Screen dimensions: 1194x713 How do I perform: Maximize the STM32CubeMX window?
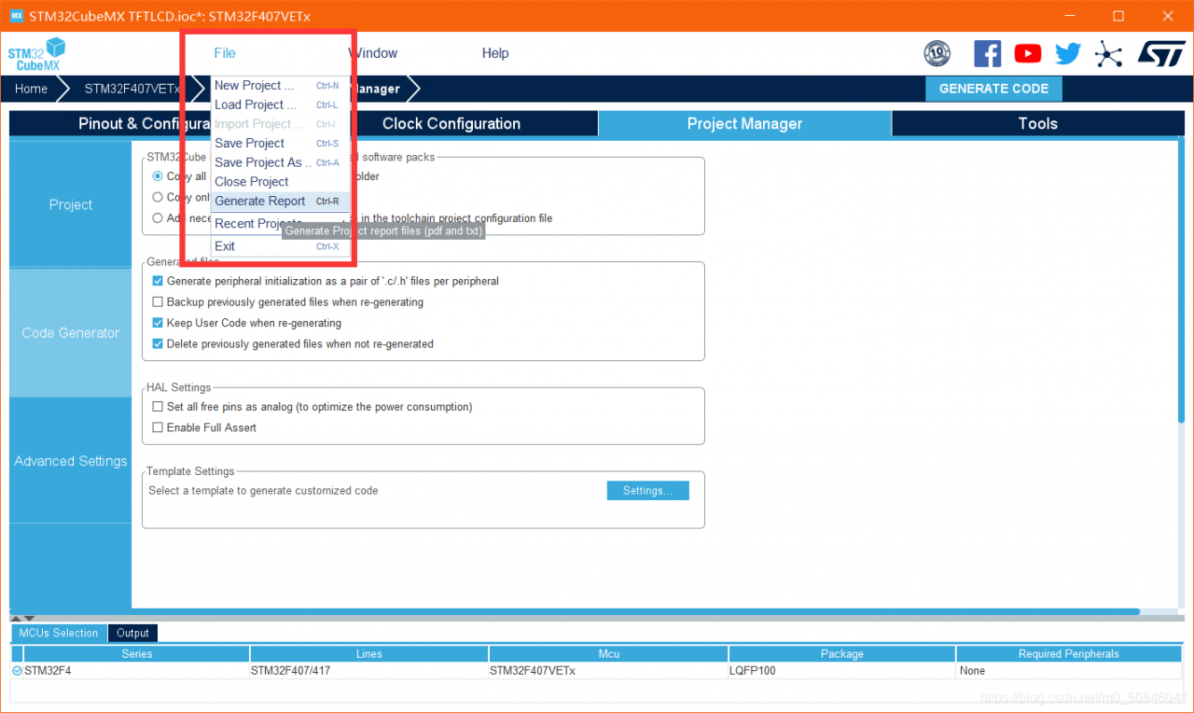(x=1118, y=16)
